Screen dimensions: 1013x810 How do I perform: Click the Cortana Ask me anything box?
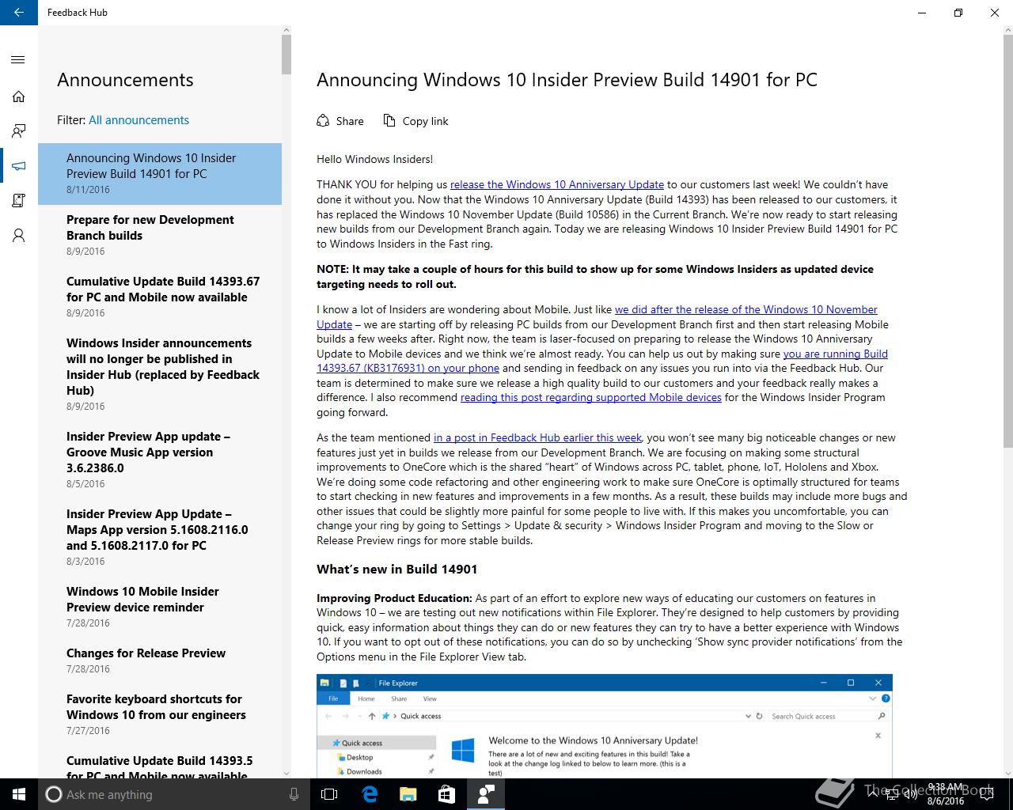pyautogui.click(x=174, y=794)
